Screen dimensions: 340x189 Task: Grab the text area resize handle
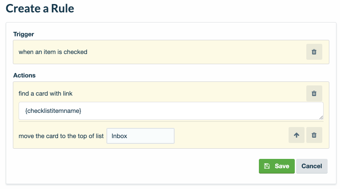321,117
